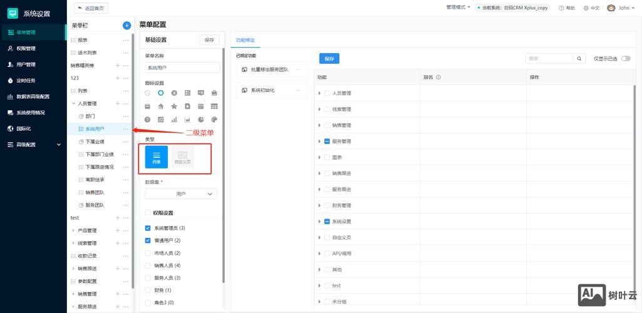The height and width of the screenshot is (313, 642).
Task: Click more options on 批量移出服务团队 card
Action: click(x=298, y=69)
